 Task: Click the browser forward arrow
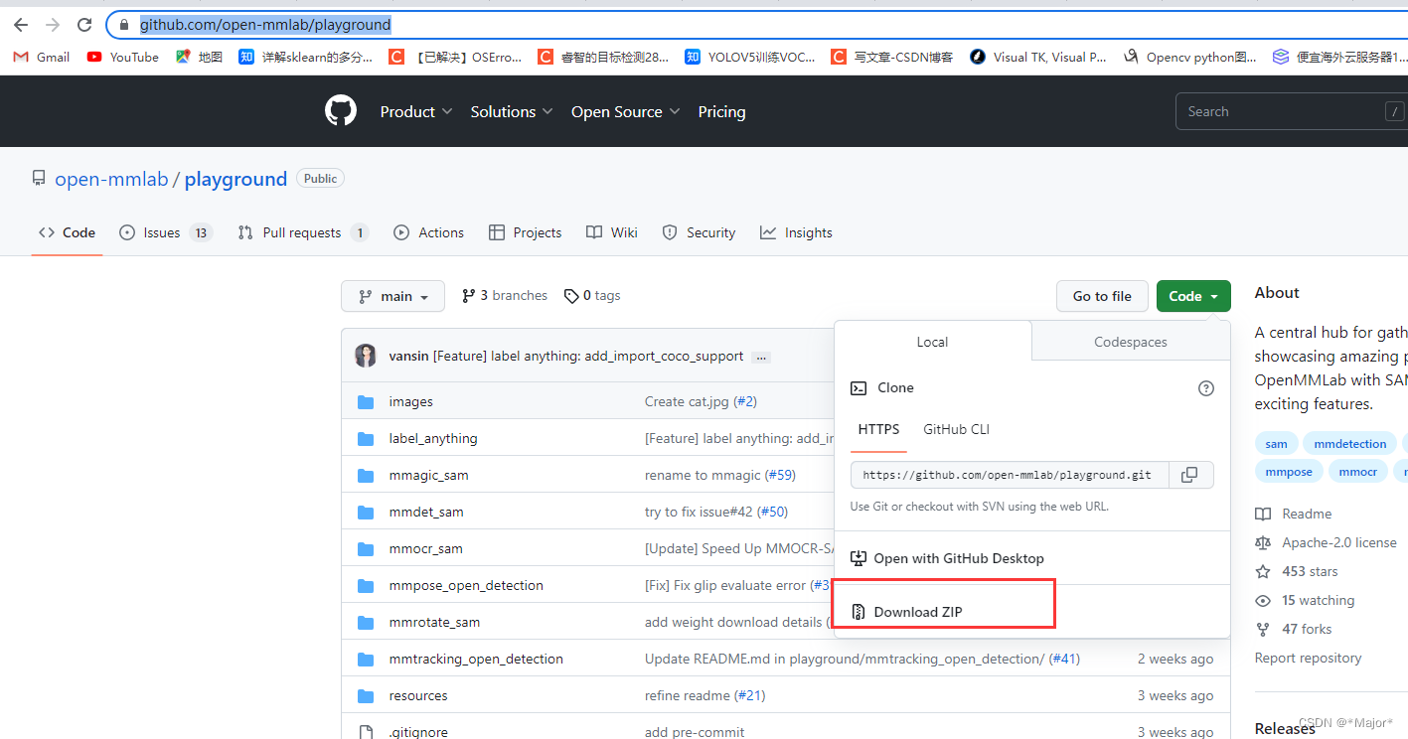[53, 25]
